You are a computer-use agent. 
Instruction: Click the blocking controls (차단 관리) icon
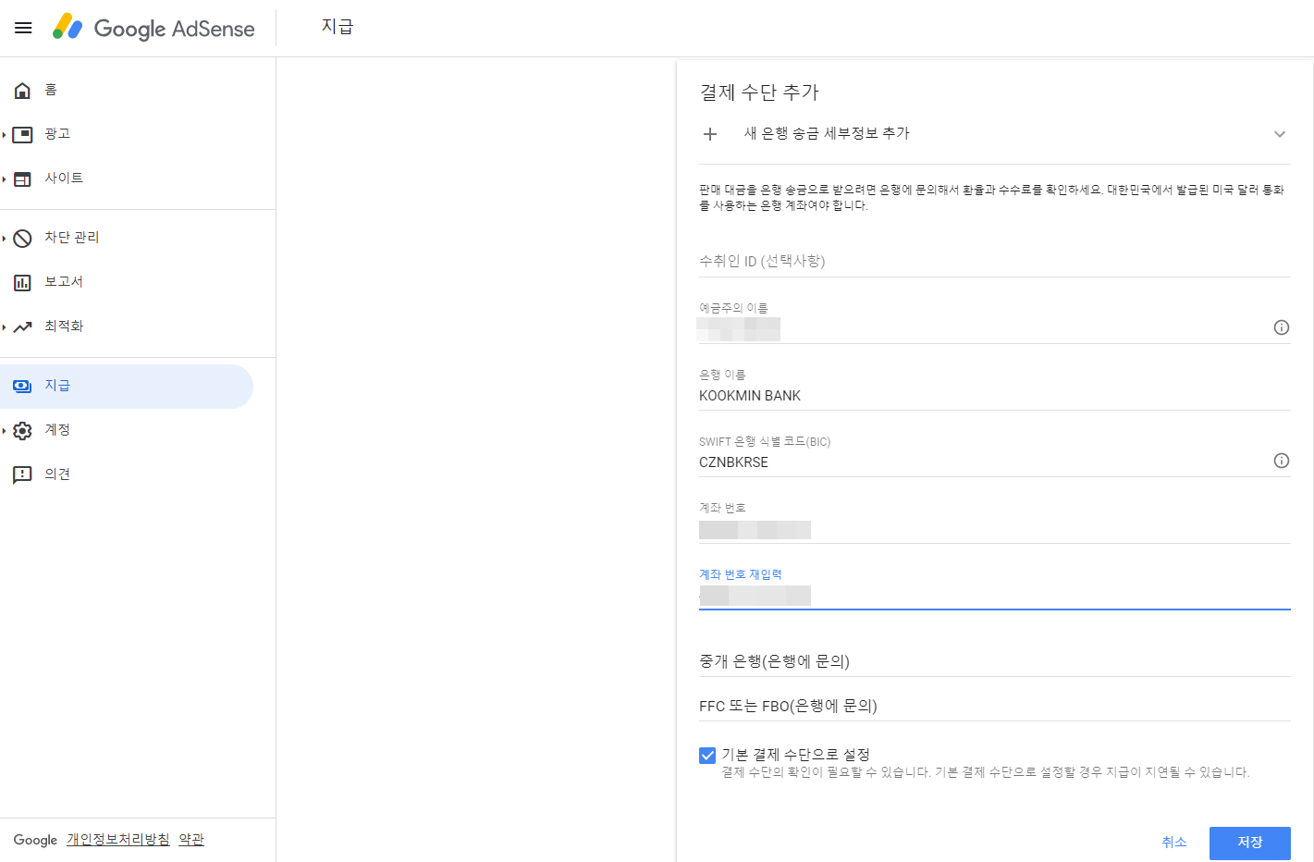pos(23,238)
